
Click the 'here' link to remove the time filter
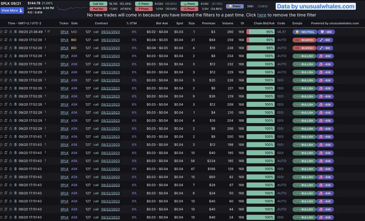pyautogui.click(x=262, y=15)
